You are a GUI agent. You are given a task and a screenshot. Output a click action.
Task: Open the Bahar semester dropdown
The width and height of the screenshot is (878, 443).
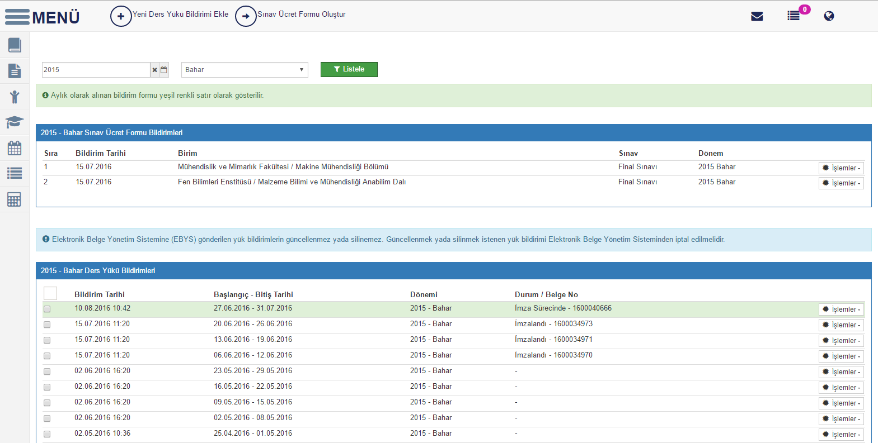tap(245, 70)
